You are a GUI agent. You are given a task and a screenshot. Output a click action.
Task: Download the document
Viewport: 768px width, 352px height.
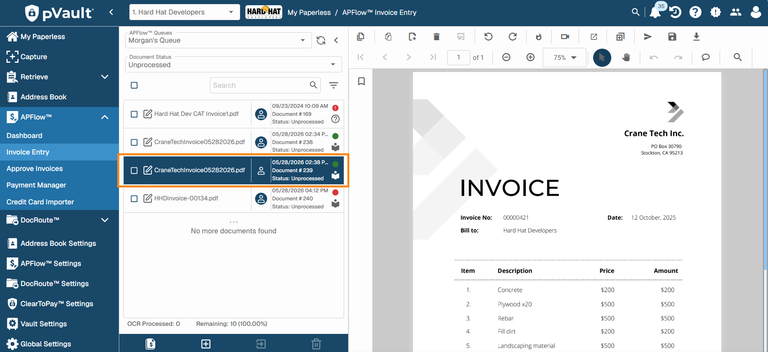tap(696, 37)
